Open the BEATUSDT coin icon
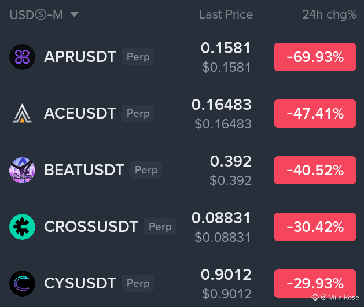 coord(23,170)
